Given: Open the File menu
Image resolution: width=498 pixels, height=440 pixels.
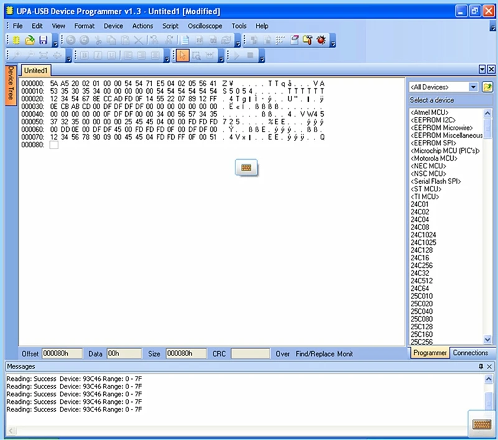Looking at the screenshot, I should (x=17, y=26).
